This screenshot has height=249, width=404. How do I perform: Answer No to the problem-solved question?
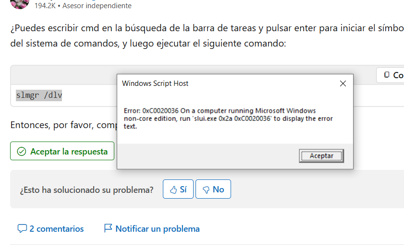click(213, 189)
